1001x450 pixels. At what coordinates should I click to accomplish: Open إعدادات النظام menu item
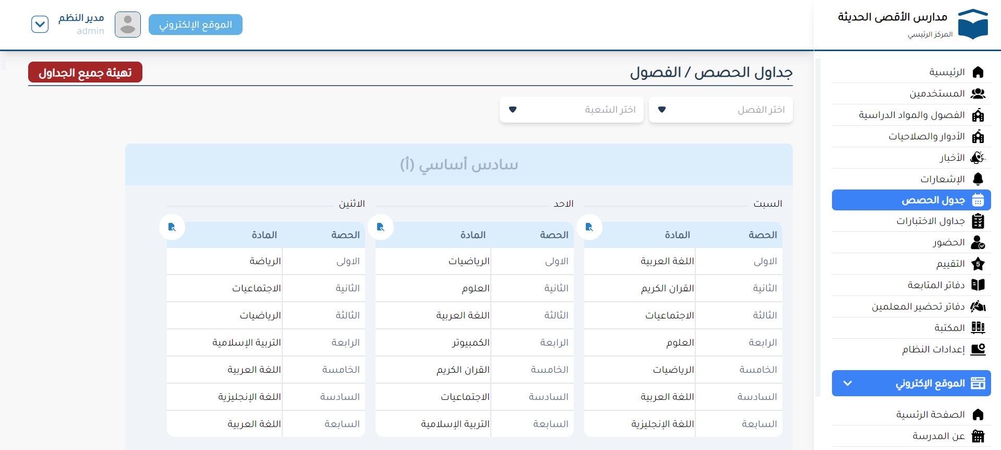pyautogui.click(x=933, y=349)
